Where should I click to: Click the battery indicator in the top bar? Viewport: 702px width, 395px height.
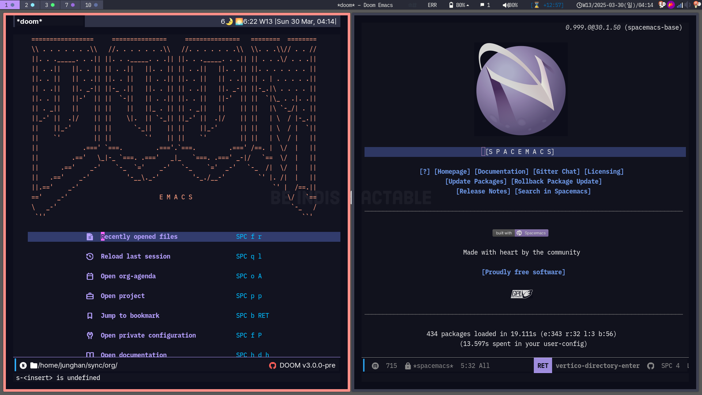point(459,5)
